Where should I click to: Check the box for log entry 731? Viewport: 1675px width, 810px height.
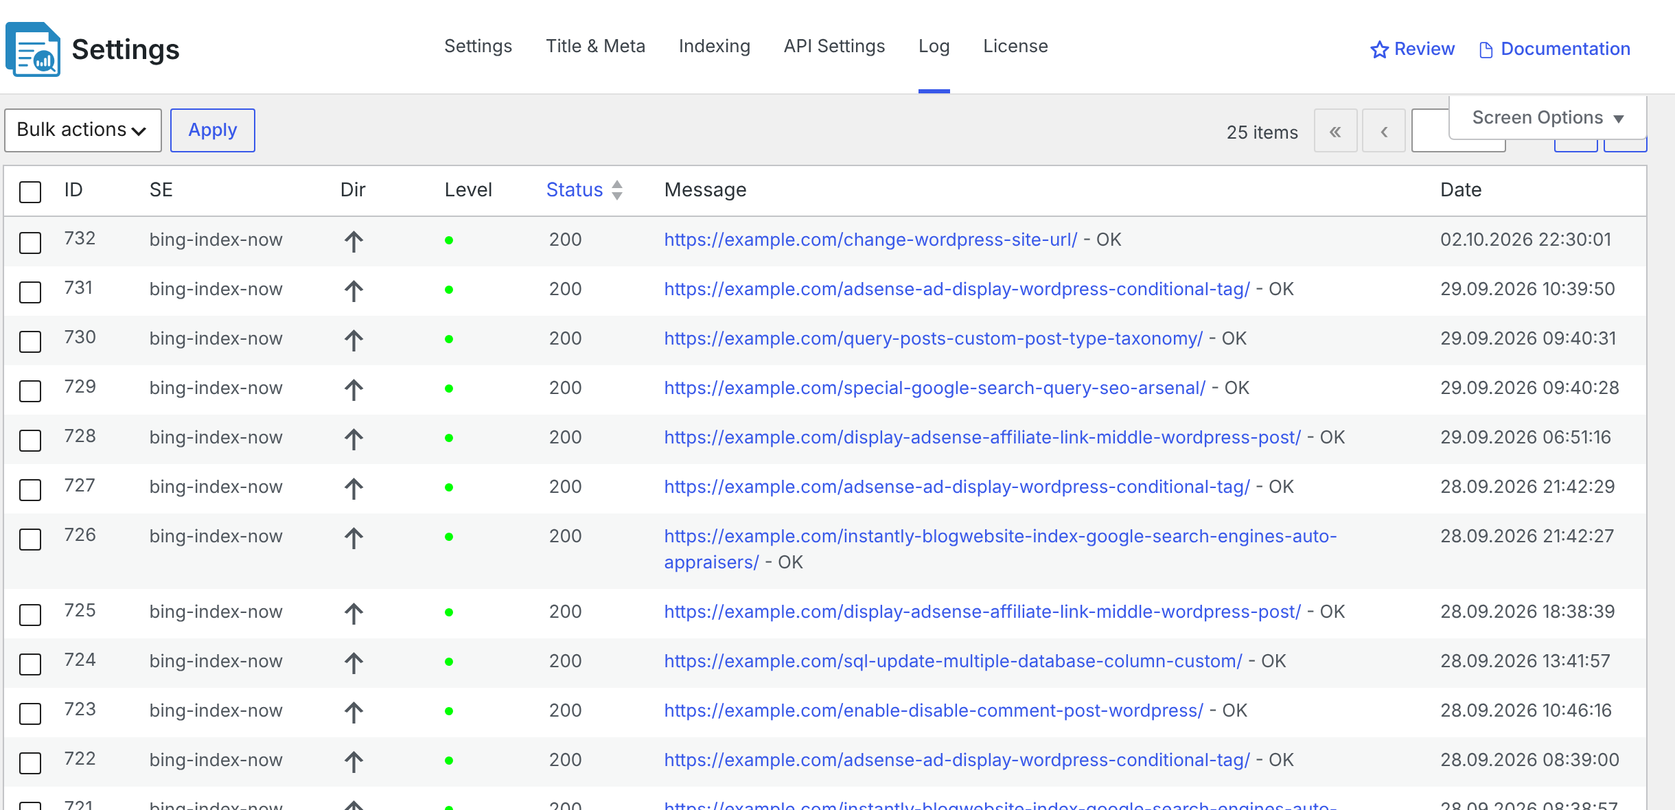point(30,292)
